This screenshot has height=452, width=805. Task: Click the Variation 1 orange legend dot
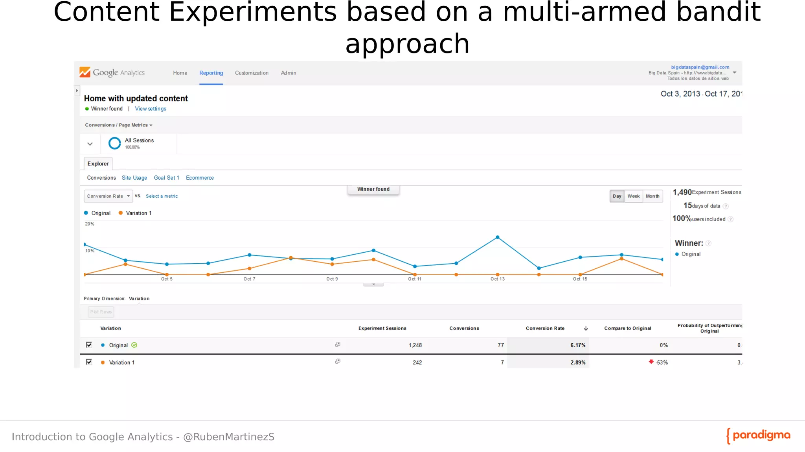[x=121, y=213]
